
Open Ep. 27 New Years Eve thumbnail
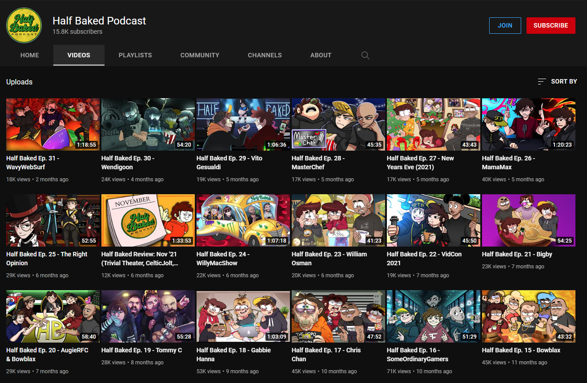(x=434, y=124)
